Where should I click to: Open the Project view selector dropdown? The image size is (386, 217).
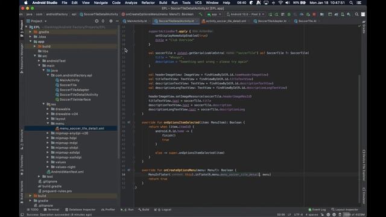37,21
